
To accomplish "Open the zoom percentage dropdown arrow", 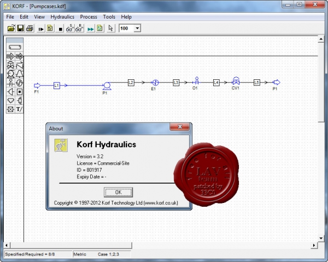I will pos(137,28).
